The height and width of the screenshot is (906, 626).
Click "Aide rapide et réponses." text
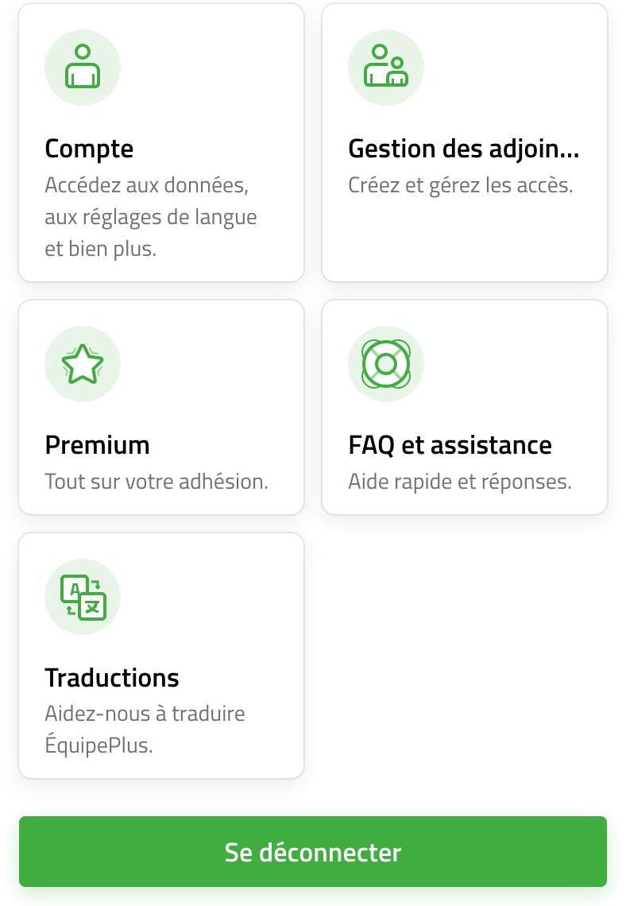coord(460,482)
